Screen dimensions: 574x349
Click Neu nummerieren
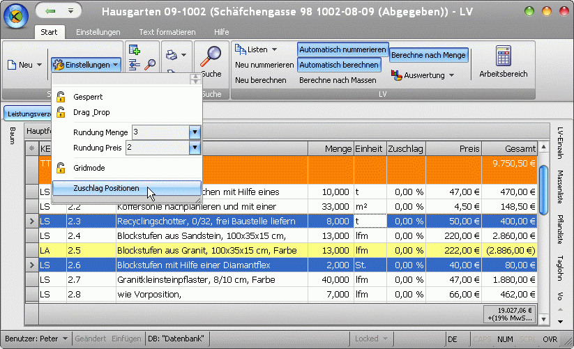tap(264, 65)
